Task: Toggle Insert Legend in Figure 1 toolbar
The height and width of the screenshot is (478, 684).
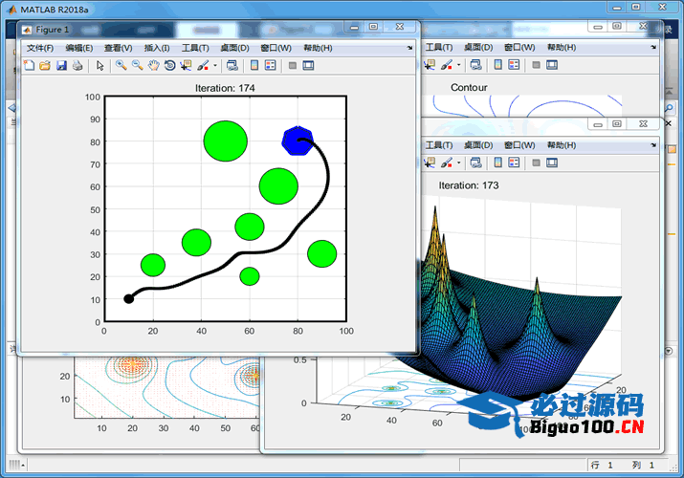Action: coord(271,65)
